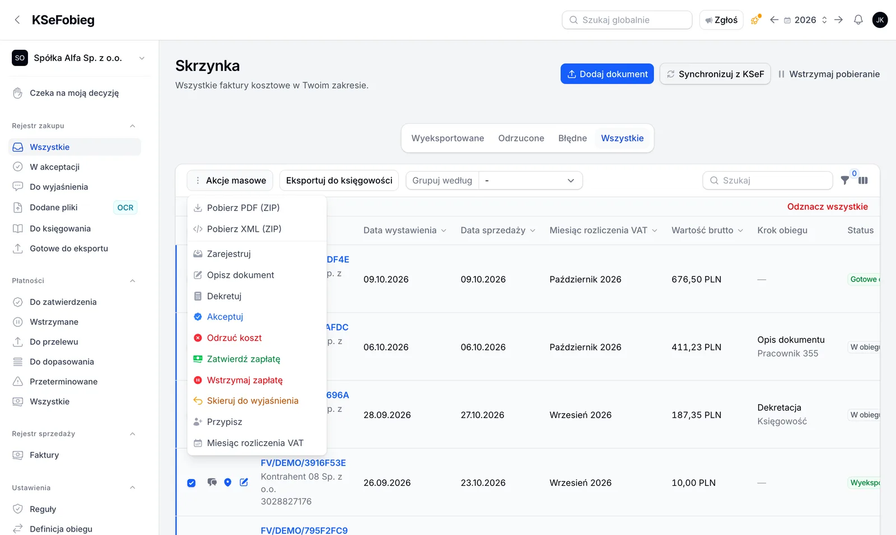Open the orange rocket icon in the header
896x535 pixels.
coord(755,20)
